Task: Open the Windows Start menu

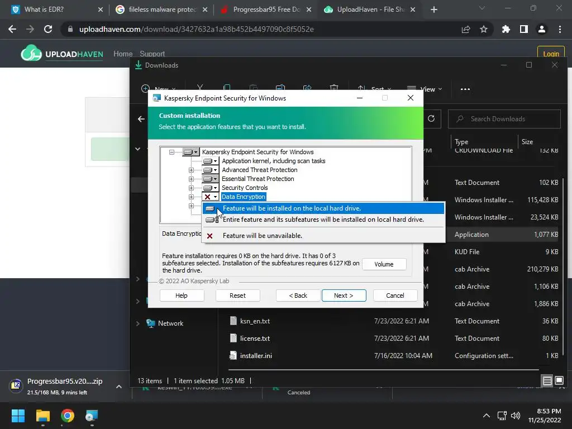Action: (18, 416)
